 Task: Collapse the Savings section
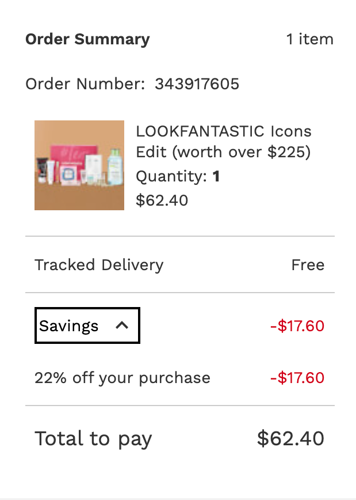[x=87, y=326]
